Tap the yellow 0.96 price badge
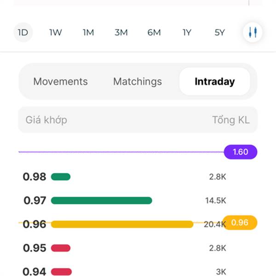This screenshot has width=276, height=276. [x=240, y=223]
